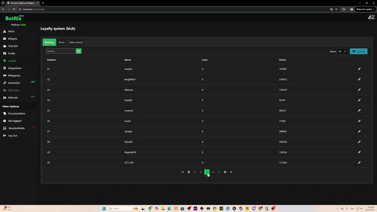
Task: Open Integrations in the sidebar
Action: 14,68
